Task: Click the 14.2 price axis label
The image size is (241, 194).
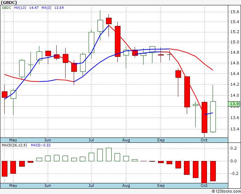Action: pyautogui.click(x=235, y=84)
